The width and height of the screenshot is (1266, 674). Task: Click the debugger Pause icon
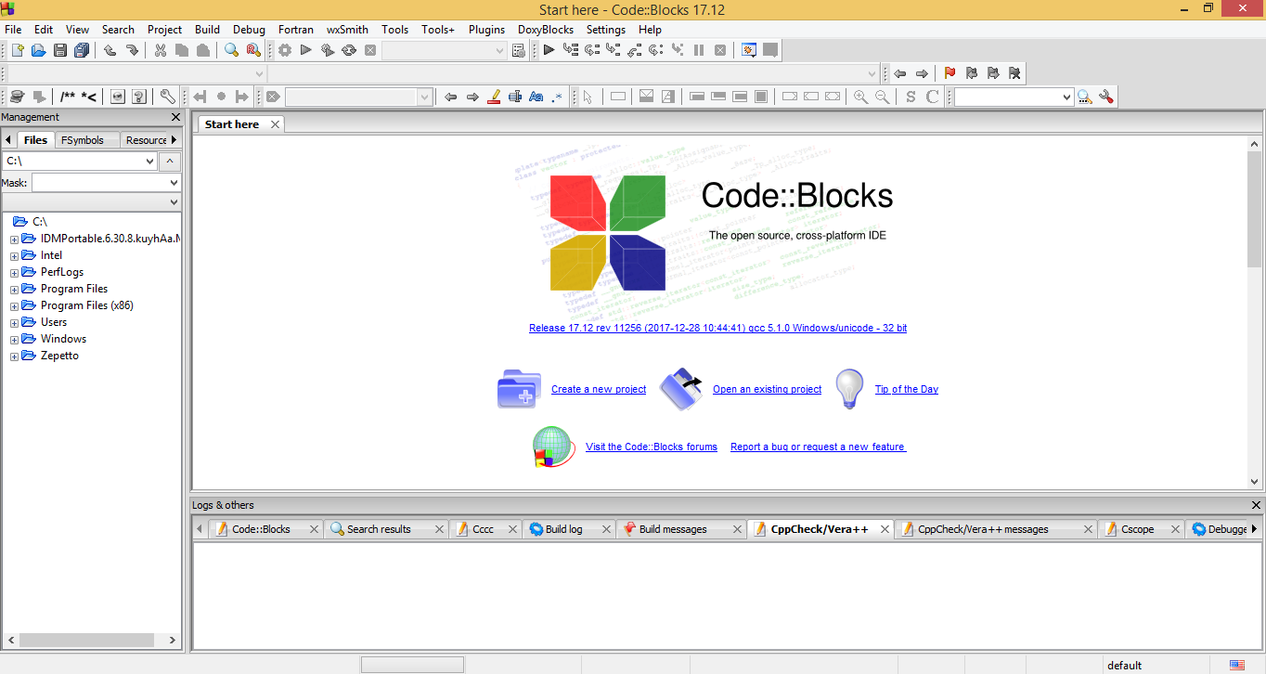699,50
